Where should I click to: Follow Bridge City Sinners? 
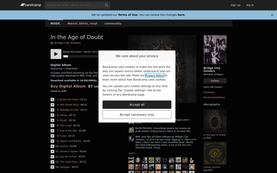[x=215, y=81]
